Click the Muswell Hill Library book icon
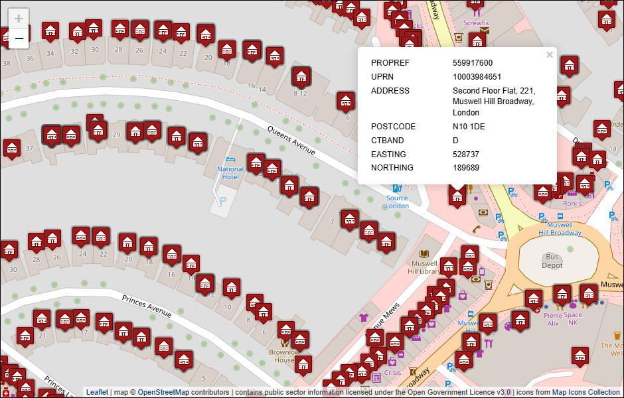624x398 pixels. (424, 253)
